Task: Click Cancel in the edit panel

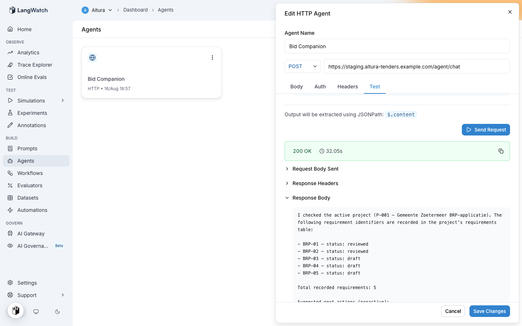Action: (x=453, y=311)
